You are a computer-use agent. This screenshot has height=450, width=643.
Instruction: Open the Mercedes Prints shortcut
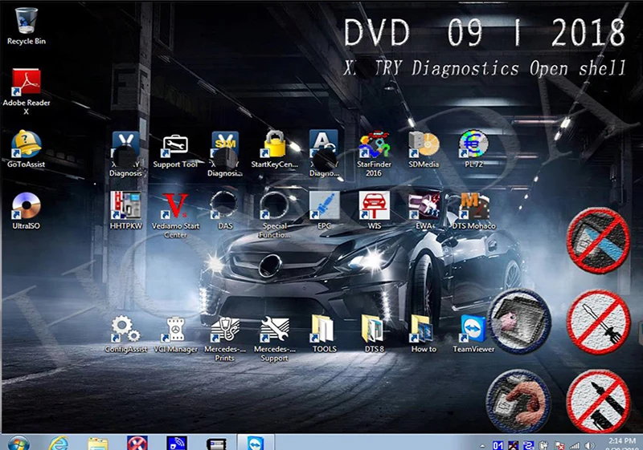click(x=225, y=339)
